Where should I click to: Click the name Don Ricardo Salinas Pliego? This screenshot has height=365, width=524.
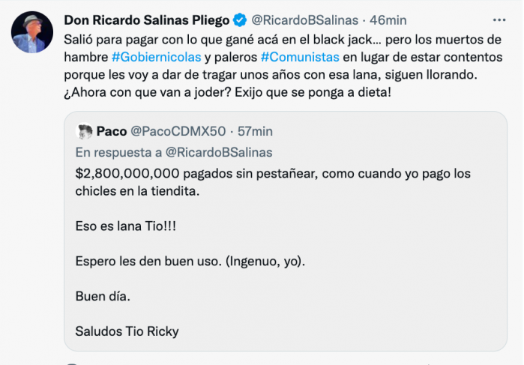tap(147, 19)
